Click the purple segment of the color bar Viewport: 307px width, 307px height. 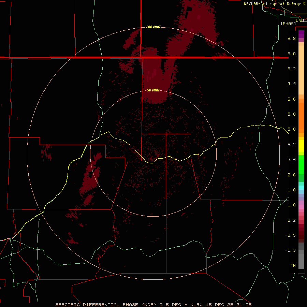point(301,34)
